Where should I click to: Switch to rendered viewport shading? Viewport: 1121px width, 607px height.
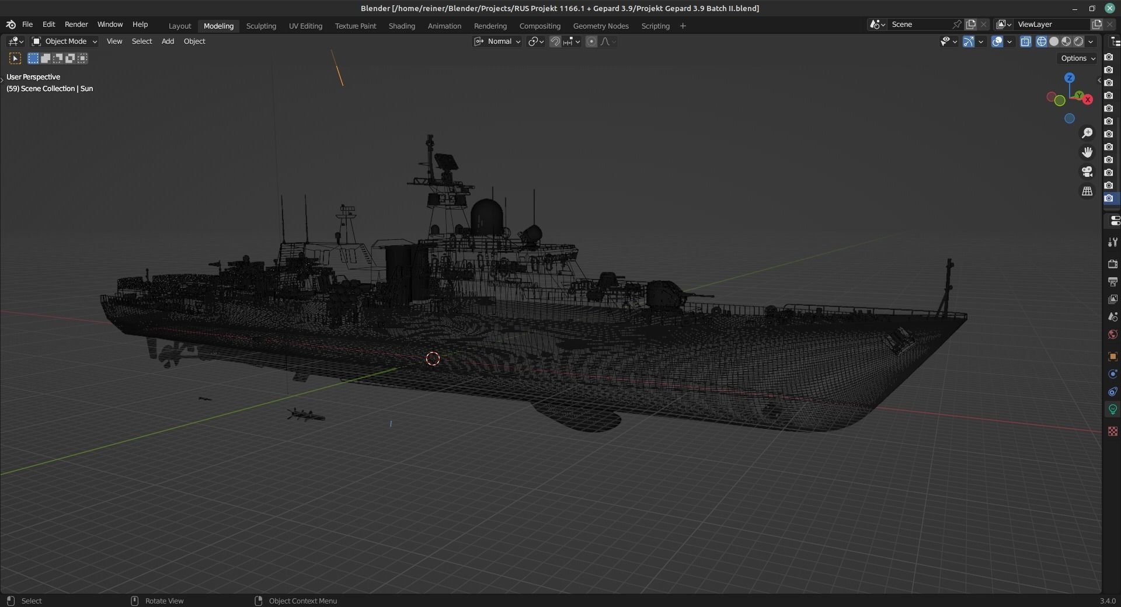[x=1078, y=41]
